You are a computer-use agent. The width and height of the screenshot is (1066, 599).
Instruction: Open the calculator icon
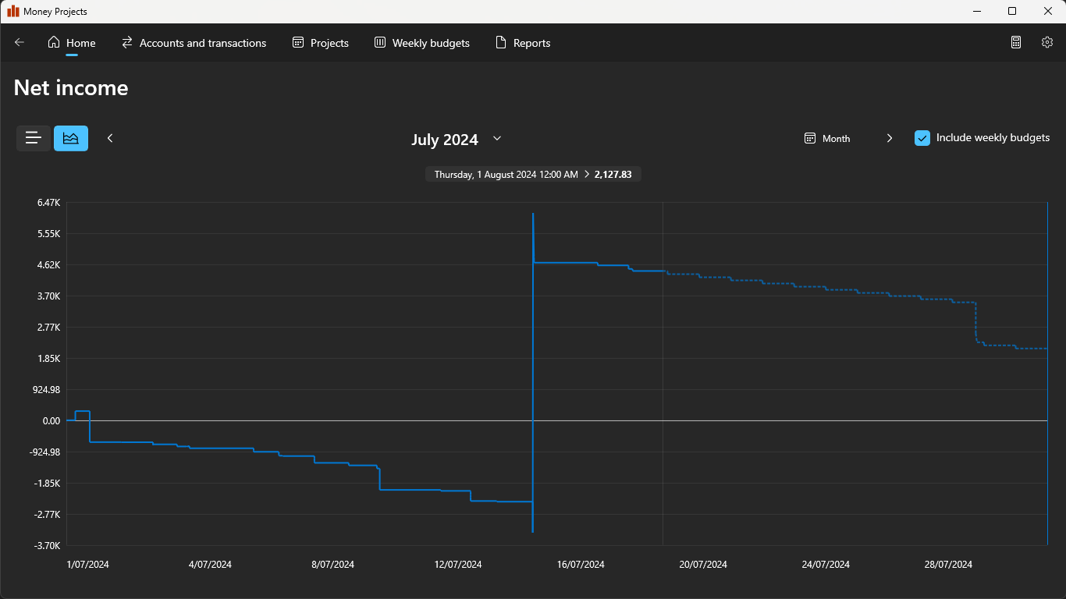[x=1016, y=43]
